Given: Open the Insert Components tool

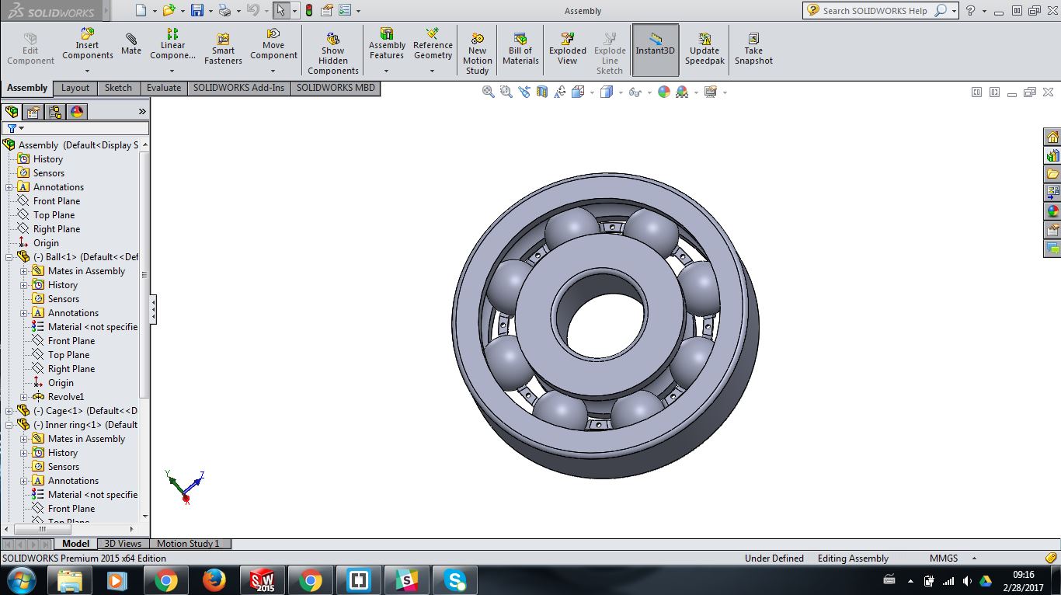Looking at the screenshot, I should 88,44.
